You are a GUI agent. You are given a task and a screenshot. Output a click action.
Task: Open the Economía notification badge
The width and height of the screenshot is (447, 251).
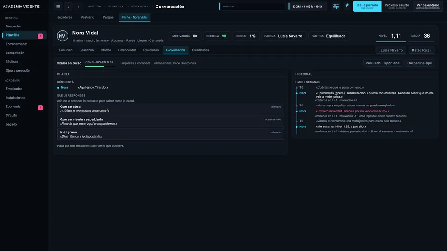tap(41, 107)
